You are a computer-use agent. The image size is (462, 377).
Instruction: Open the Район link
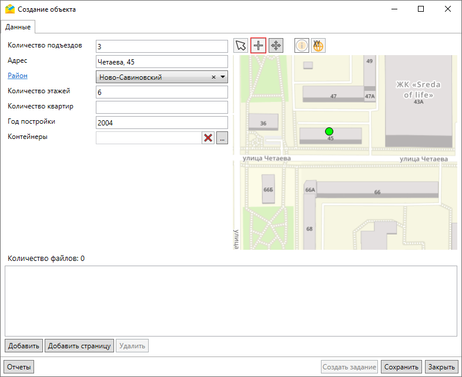coord(18,76)
